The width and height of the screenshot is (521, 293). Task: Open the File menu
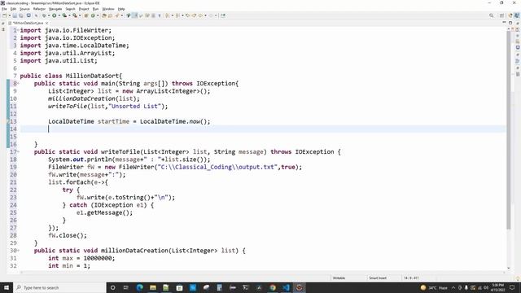click(4, 9)
